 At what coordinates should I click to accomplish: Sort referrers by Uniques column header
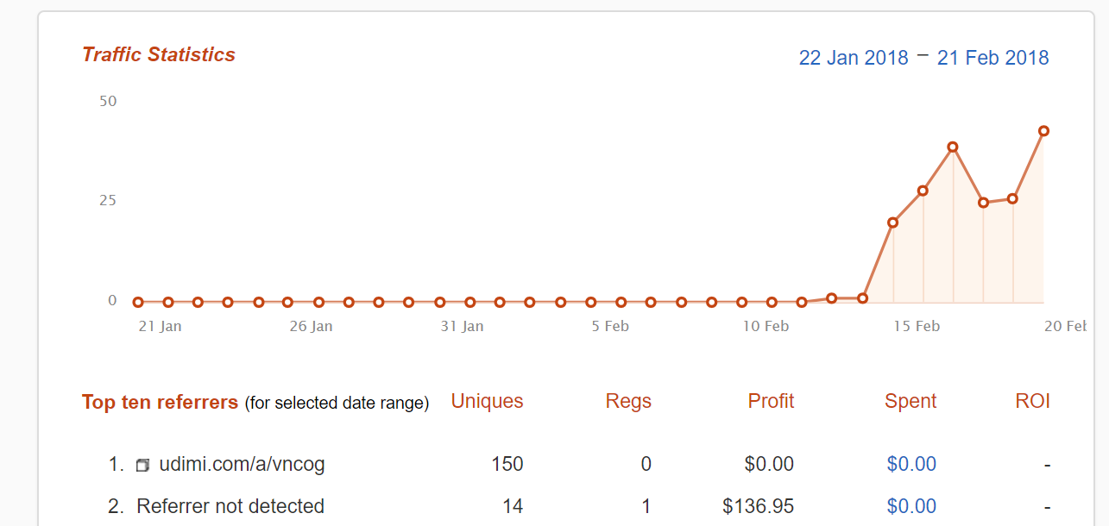pos(487,401)
